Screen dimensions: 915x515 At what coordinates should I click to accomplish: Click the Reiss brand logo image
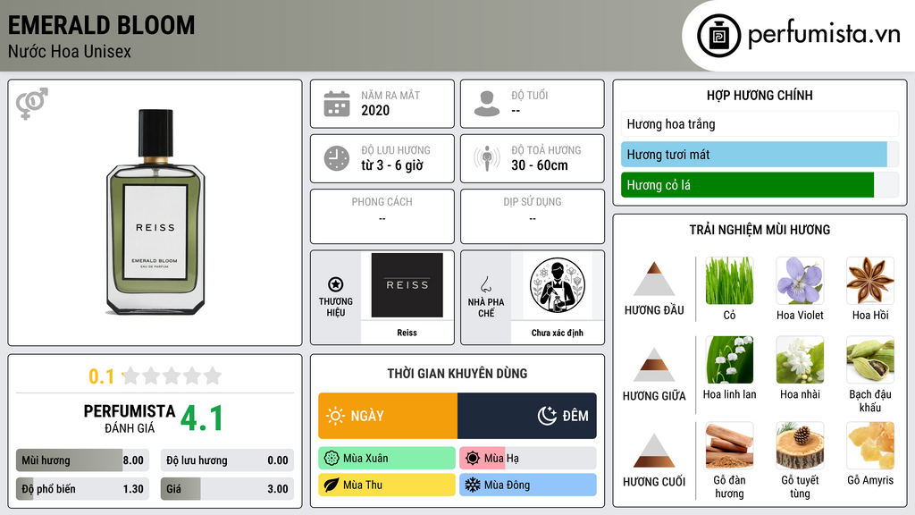tap(407, 285)
